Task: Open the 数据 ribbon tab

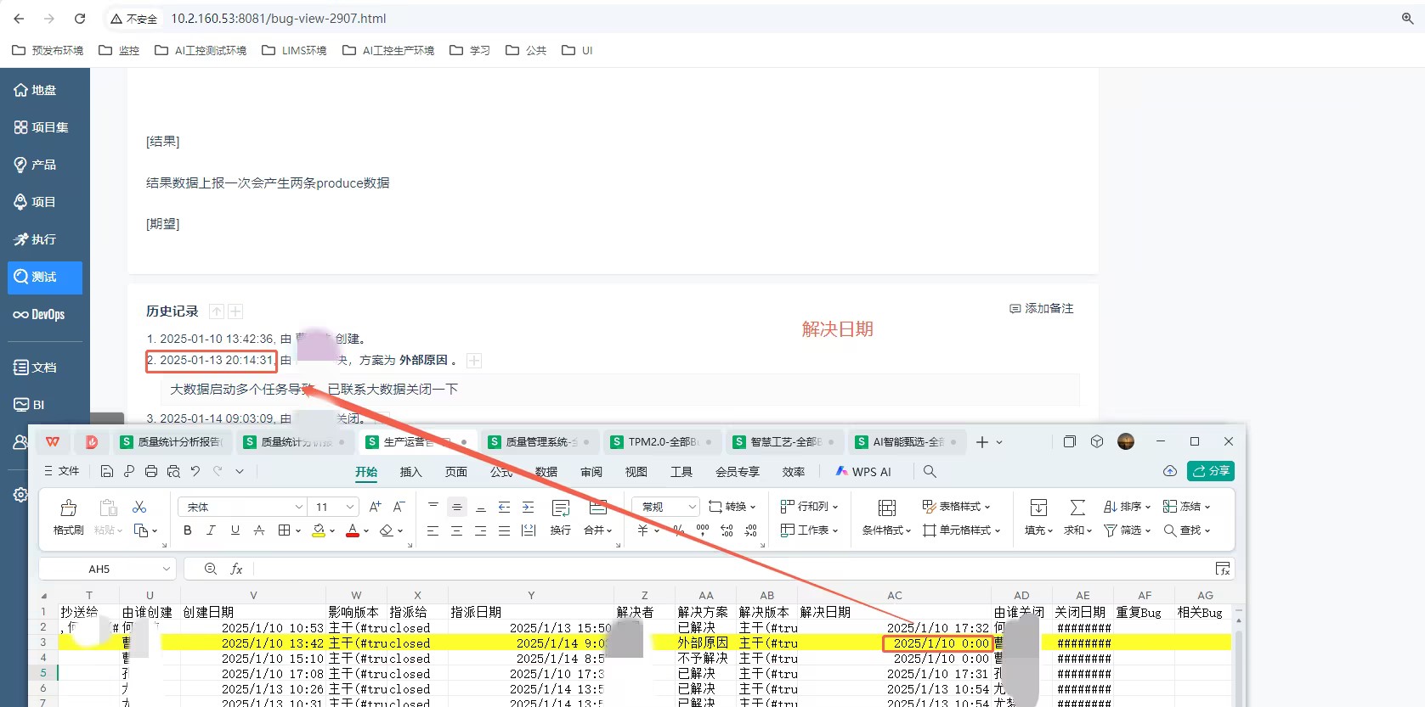Action: point(546,472)
